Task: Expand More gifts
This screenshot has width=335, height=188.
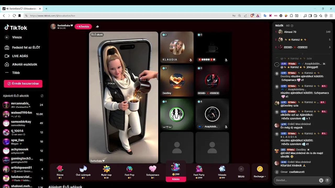Action: pyautogui.click(x=241, y=172)
